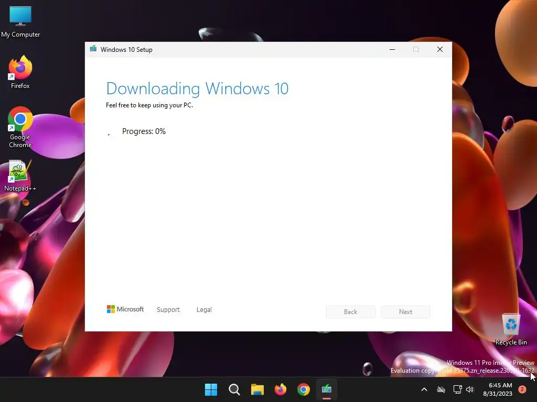Show hidden system tray icons
The height and width of the screenshot is (402, 537).
point(424,389)
